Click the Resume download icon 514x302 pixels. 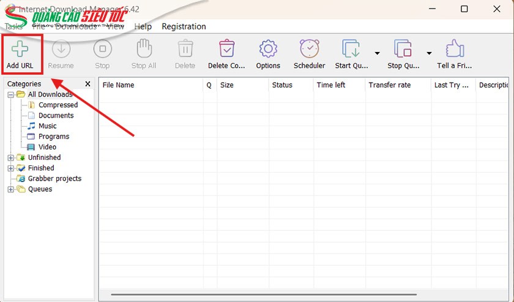(61, 49)
